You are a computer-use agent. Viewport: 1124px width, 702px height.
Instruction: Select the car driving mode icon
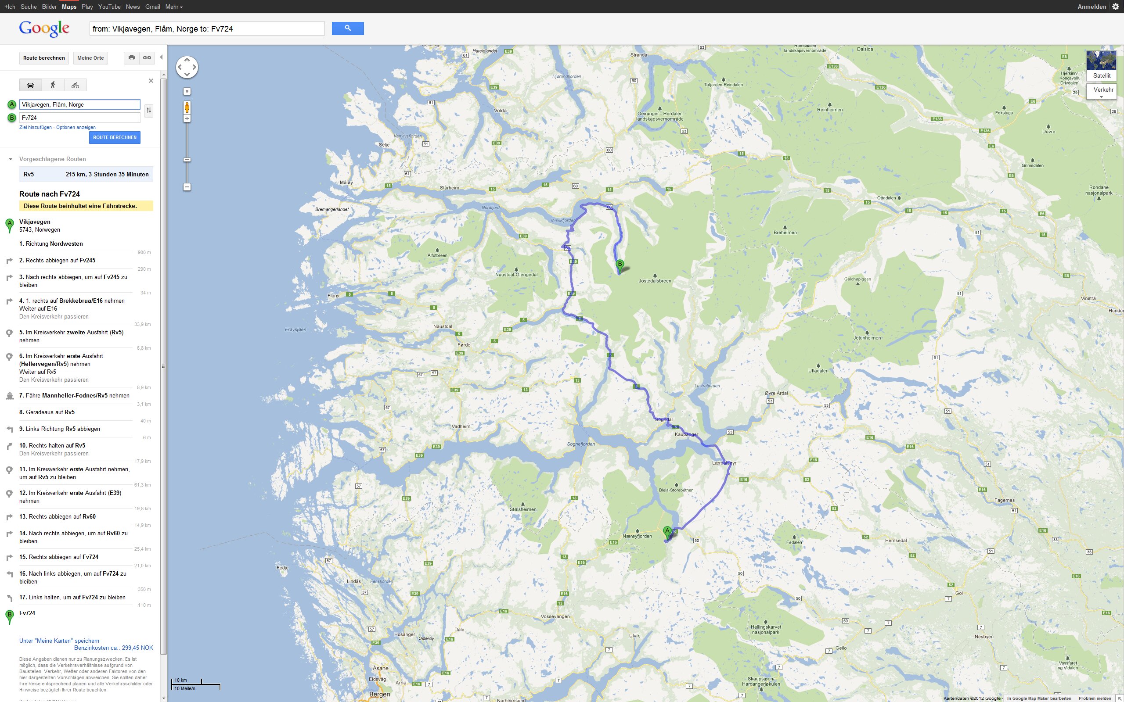[30, 85]
